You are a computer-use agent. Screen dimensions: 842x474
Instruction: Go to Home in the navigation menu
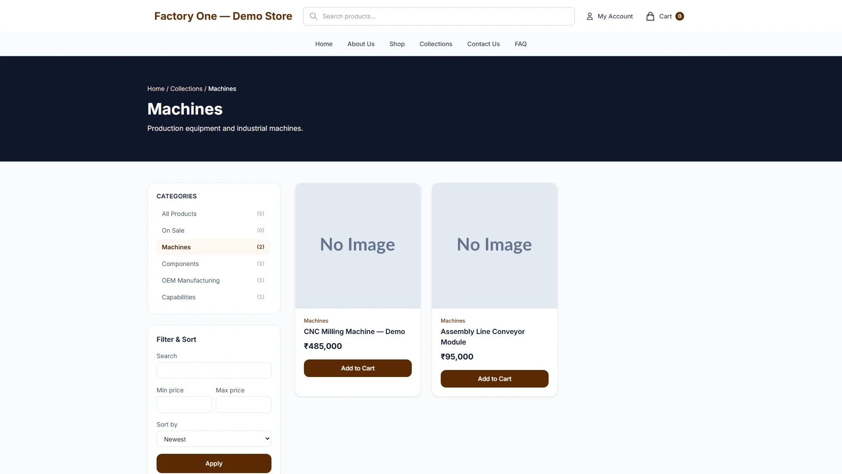(x=324, y=44)
